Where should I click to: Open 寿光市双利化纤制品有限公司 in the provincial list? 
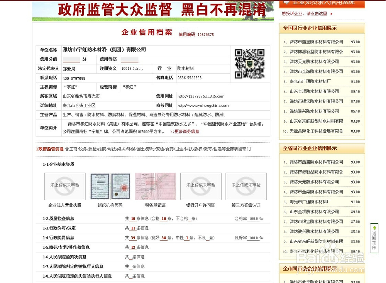click(x=317, y=251)
